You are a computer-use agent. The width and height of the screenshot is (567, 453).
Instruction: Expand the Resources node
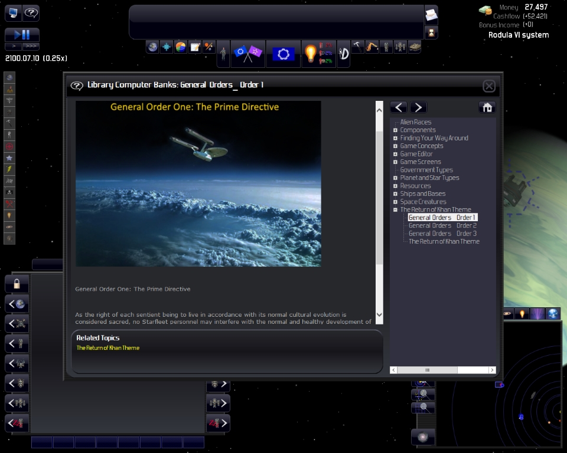[395, 186]
